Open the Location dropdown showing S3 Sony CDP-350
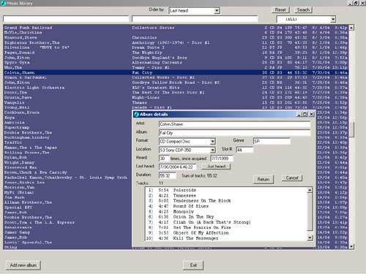 [x=212, y=150]
